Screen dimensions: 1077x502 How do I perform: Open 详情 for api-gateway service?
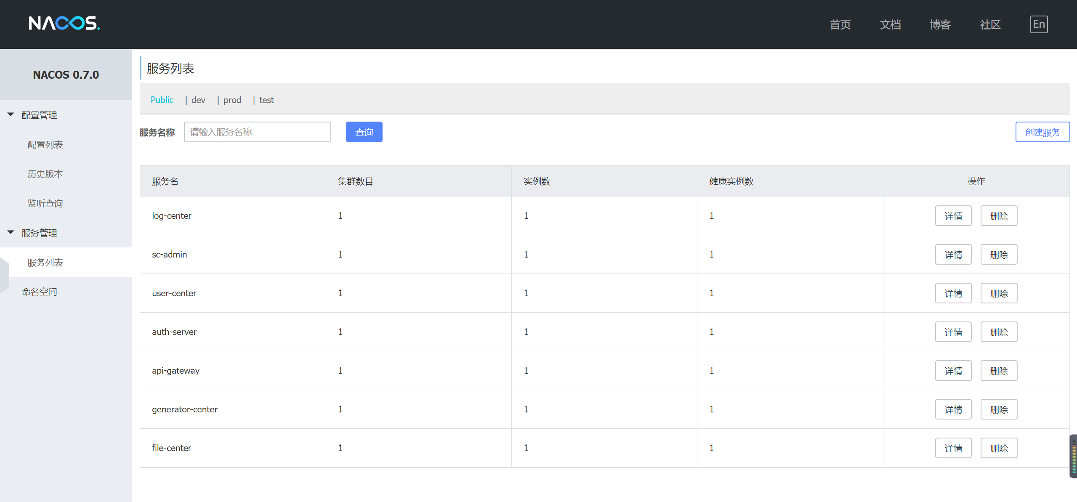click(953, 371)
